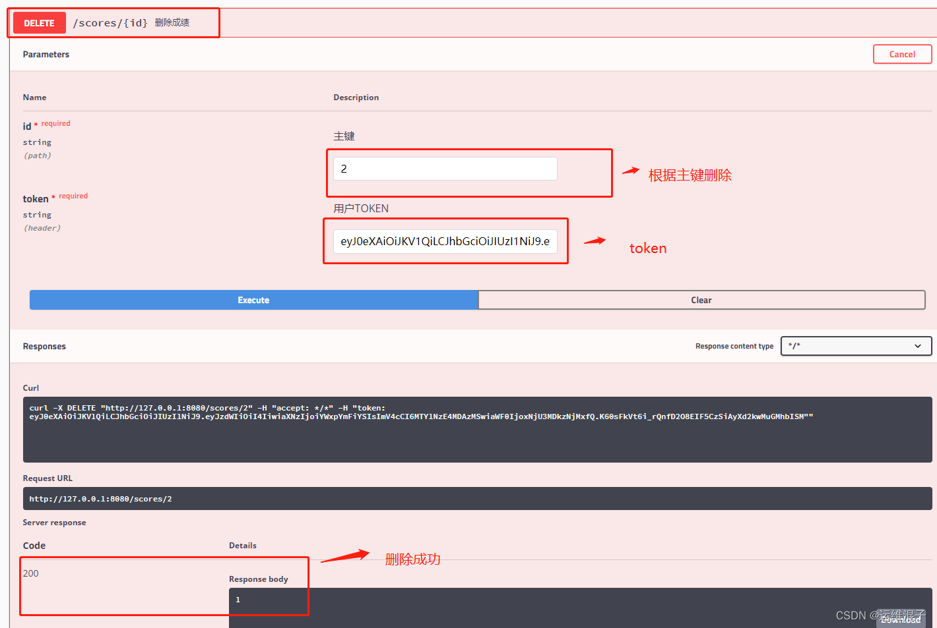Image resolution: width=937 pixels, height=628 pixels.
Task: Click the token parameter name label
Action: pyautogui.click(x=36, y=199)
